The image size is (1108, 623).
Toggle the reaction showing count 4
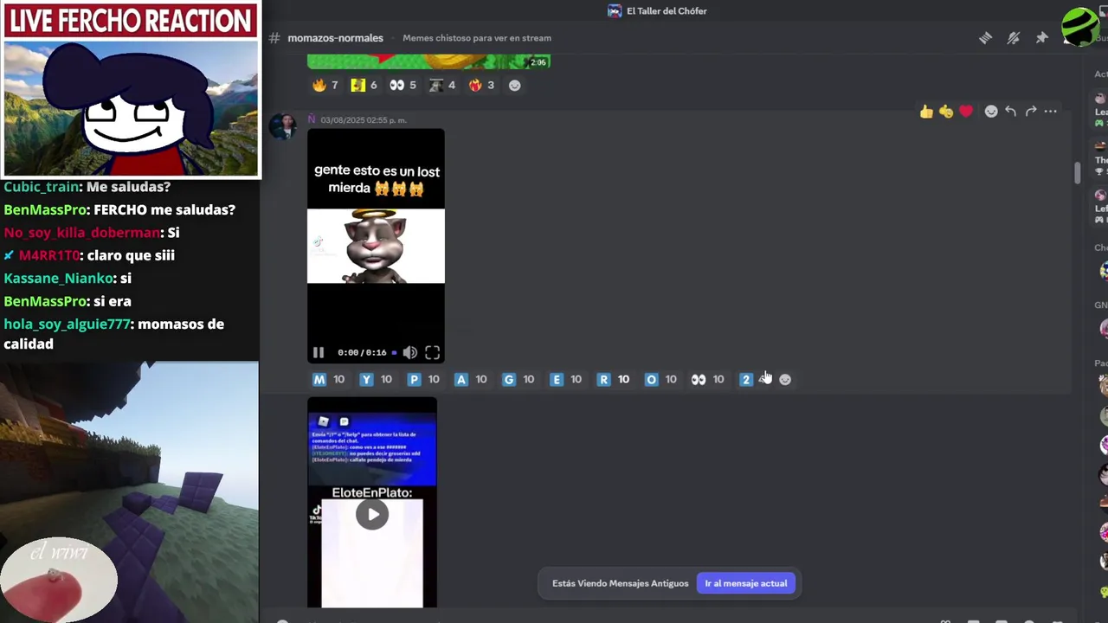pos(442,85)
